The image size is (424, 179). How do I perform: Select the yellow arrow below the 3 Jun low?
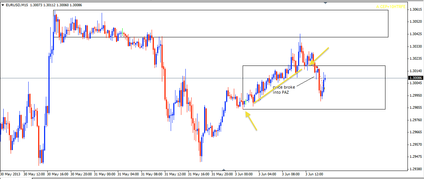point(251,121)
